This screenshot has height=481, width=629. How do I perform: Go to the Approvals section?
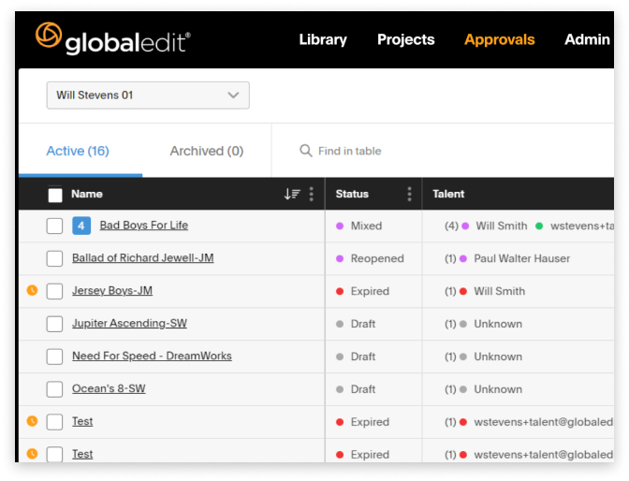[x=500, y=39]
